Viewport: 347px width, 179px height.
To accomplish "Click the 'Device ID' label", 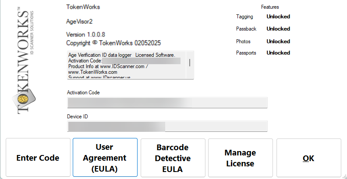I will pyautogui.click(x=78, y=117).
